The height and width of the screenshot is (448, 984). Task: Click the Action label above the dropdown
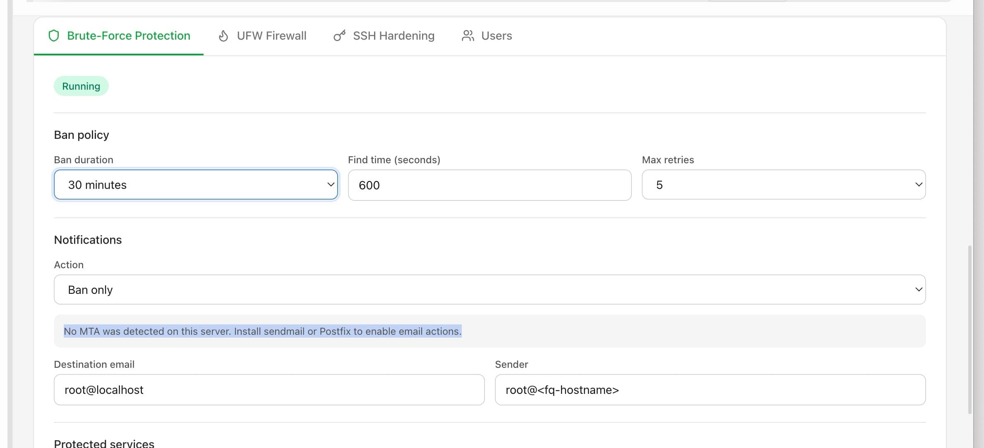click(x=69, y=265)
